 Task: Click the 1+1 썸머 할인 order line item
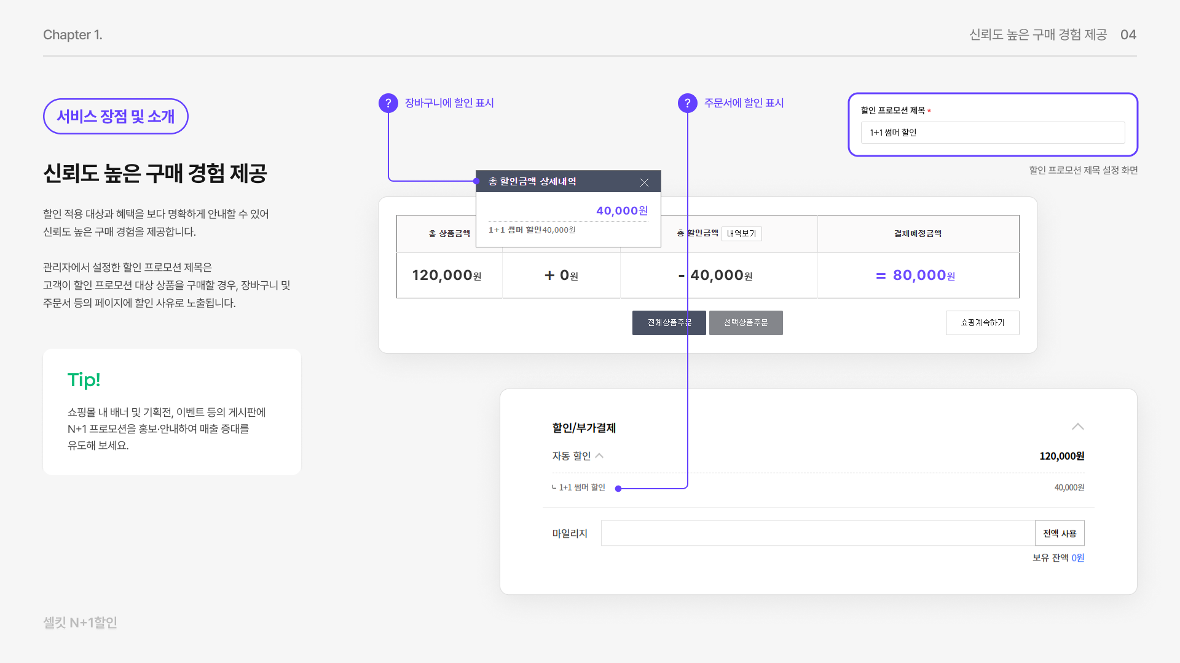coord(581,487)
